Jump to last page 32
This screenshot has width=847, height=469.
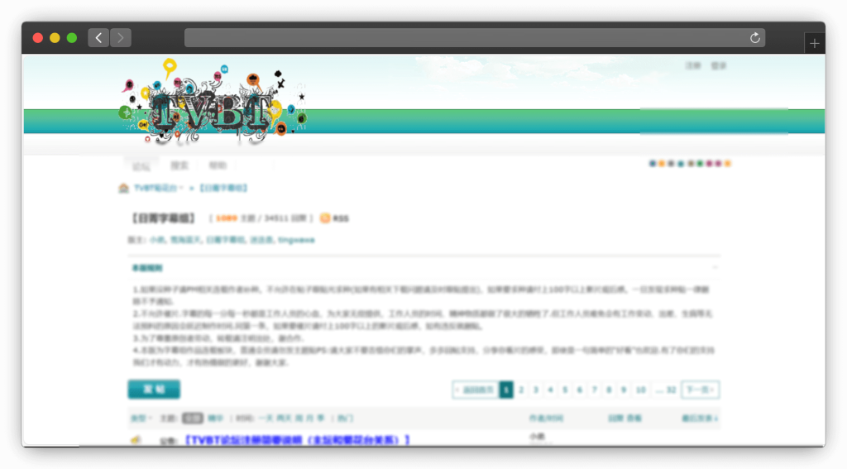pos(666,390)
